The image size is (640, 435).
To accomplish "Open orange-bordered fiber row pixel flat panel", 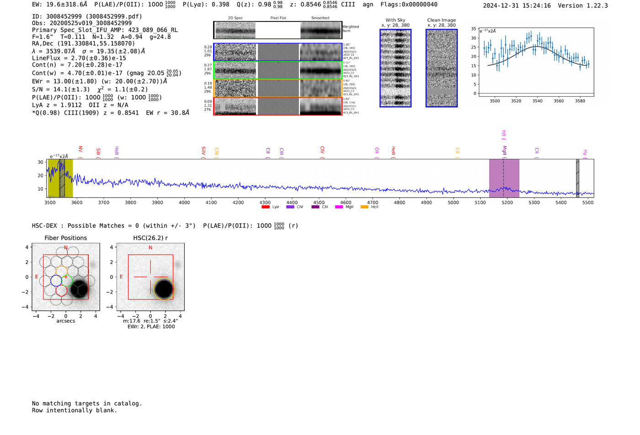I will click(x=278, y=88).
